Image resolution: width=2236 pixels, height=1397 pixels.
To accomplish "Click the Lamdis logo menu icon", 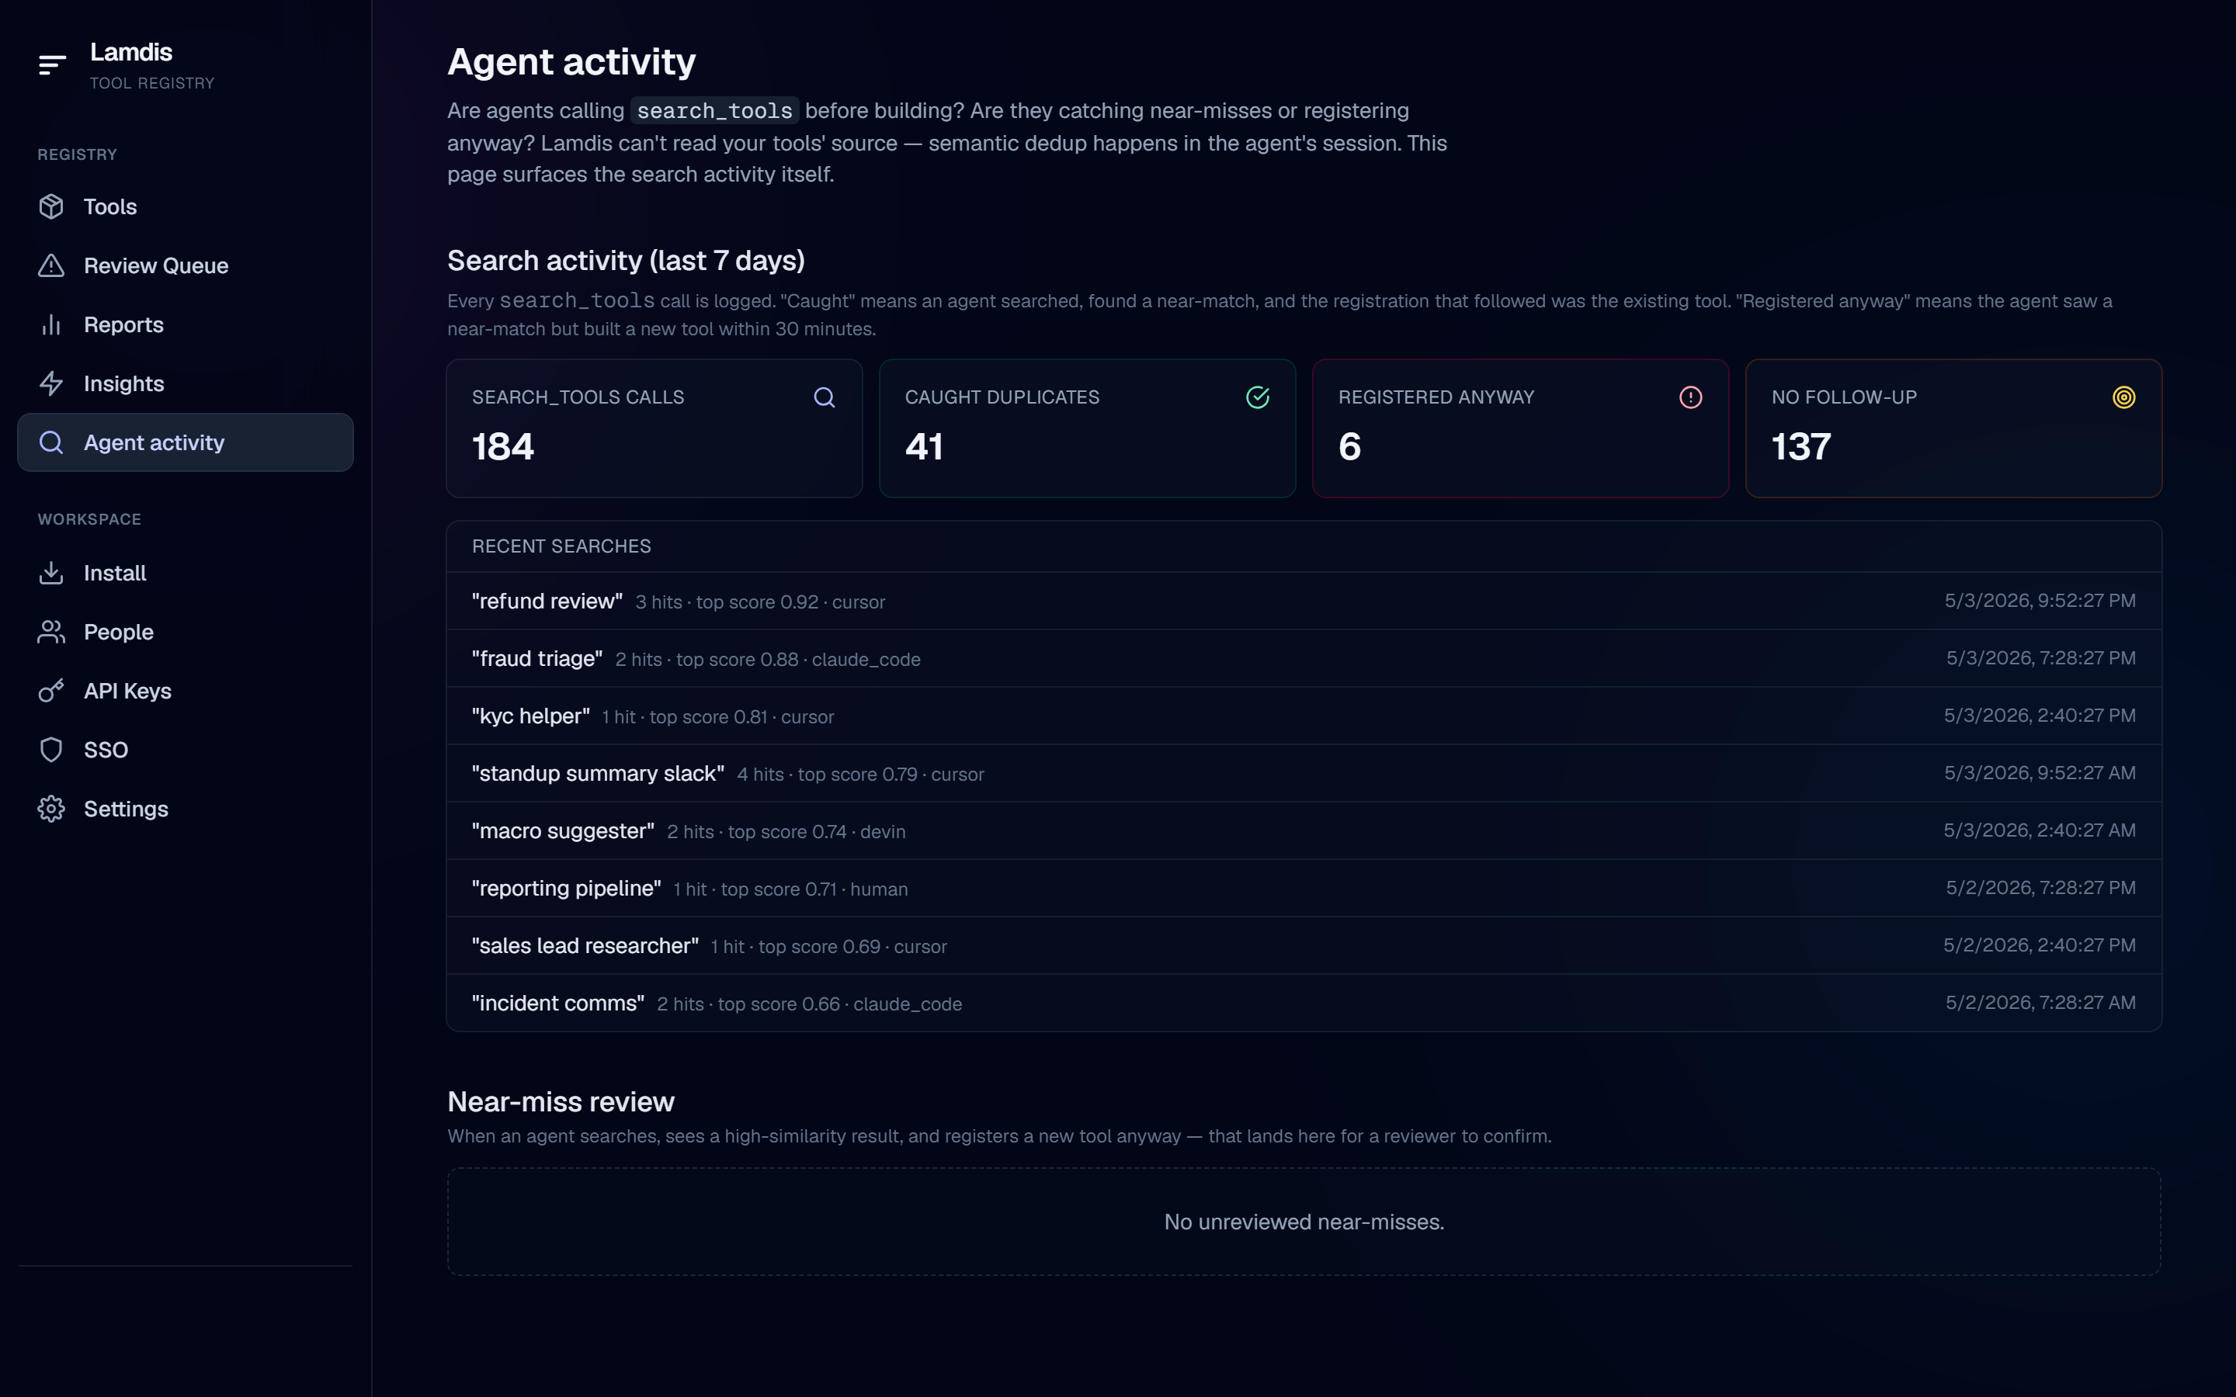I will pos(52,64).
